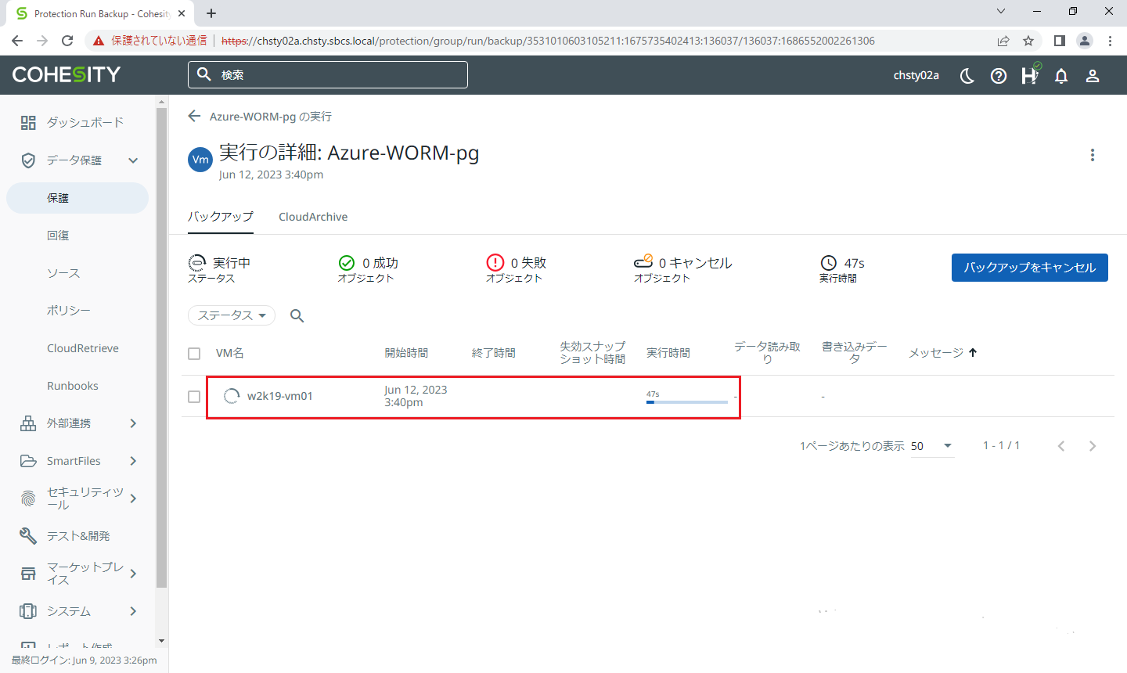Screen dimensions: 1127x673
Task: Focus the 検索 search field
Action: click(x=328, y=74)
